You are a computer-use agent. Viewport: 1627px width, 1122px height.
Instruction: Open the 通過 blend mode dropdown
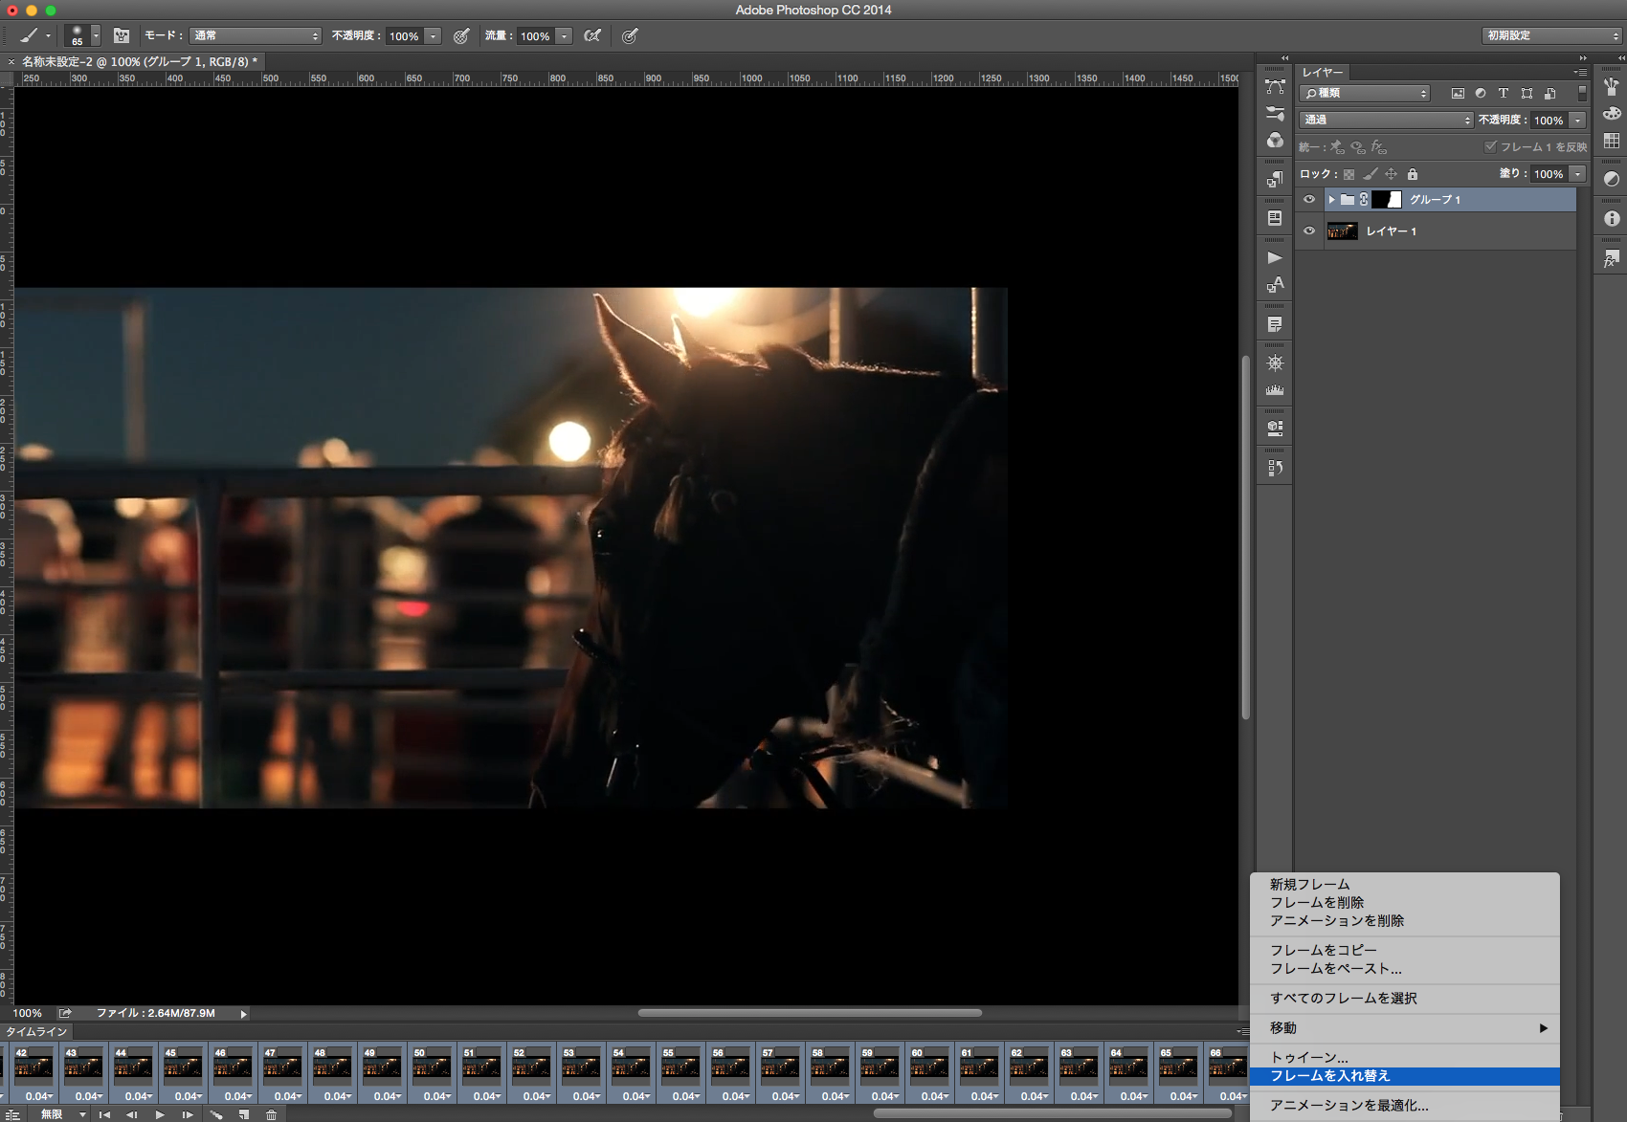click(x=1386, y=120)
